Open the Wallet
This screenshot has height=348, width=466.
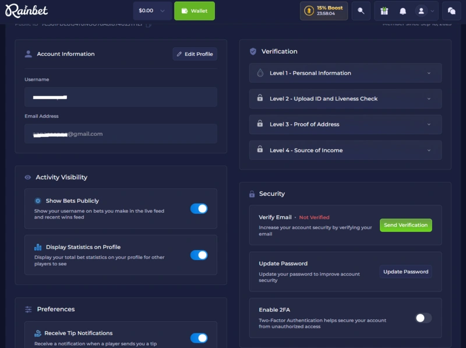pyautogui.click(x=195, y=10)
